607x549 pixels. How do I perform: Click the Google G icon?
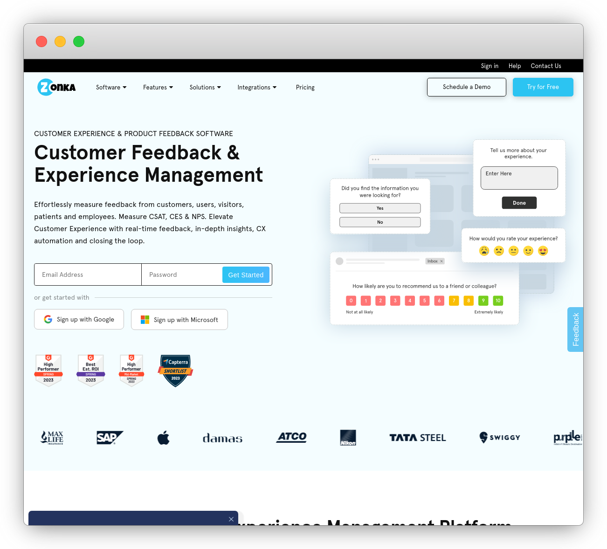pyautogui.click(x=48, y=319)
